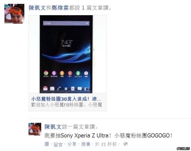Screen dimensions: 191x151
Task: Click 留言 to comment on post
Action: coord(58,144)
